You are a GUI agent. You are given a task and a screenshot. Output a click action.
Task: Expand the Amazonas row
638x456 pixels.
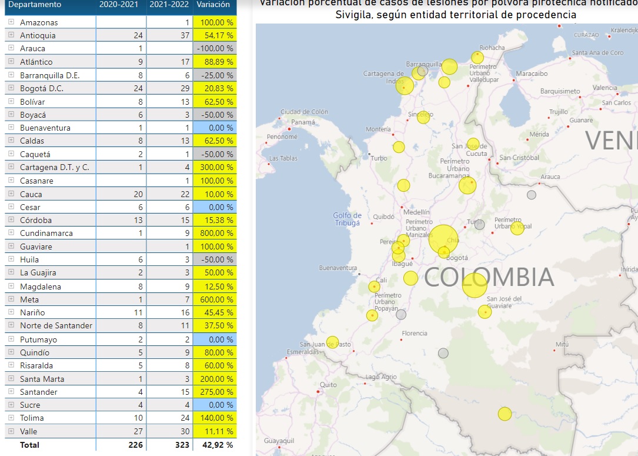(11, 22)
